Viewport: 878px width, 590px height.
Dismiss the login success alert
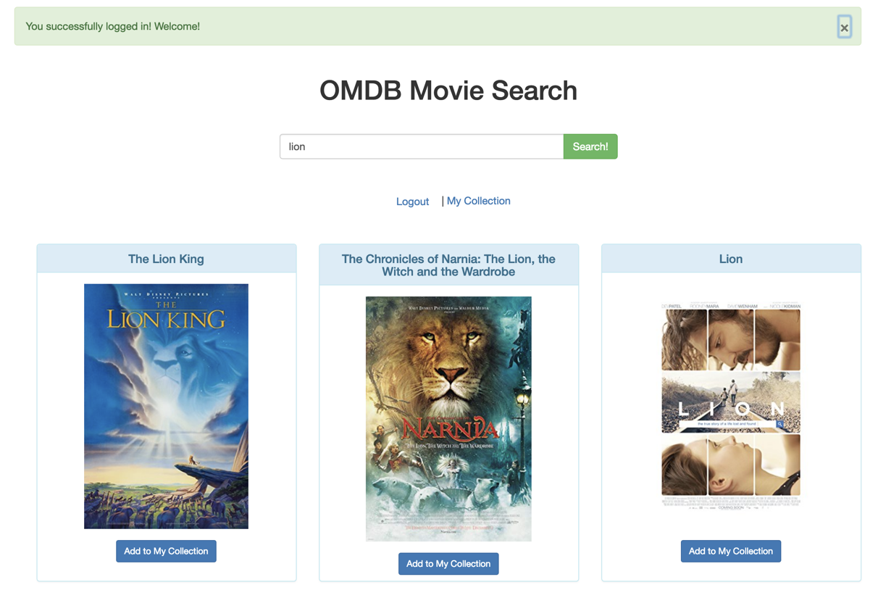[x=844, y=28]
